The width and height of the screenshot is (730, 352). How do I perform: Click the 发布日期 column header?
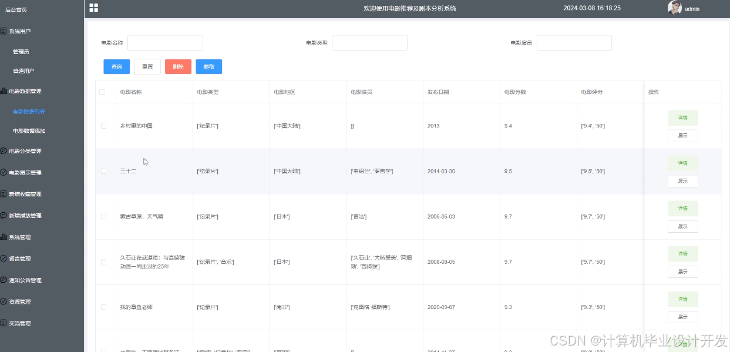tap(439, 92)
